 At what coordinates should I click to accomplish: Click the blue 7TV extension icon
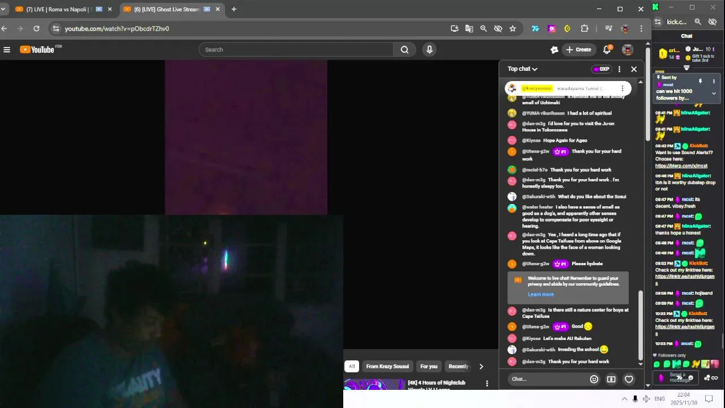click(x=535, y=28)
